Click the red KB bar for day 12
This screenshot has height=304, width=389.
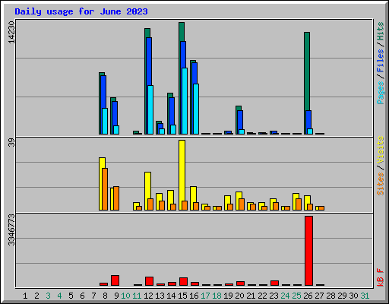(x=149, y=281)
